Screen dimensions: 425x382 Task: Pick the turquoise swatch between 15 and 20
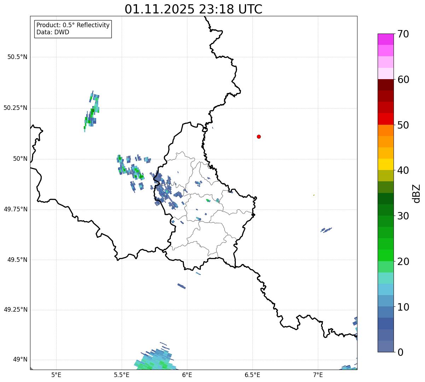pos(385,278)
